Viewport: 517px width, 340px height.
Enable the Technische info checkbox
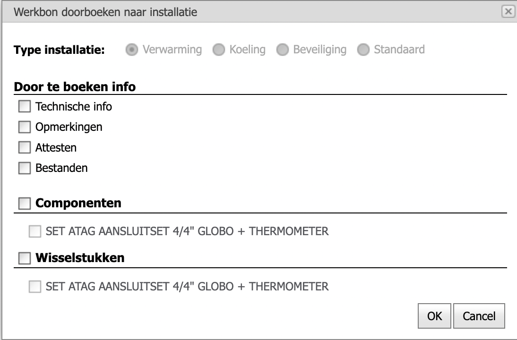[x=25, y=106]
